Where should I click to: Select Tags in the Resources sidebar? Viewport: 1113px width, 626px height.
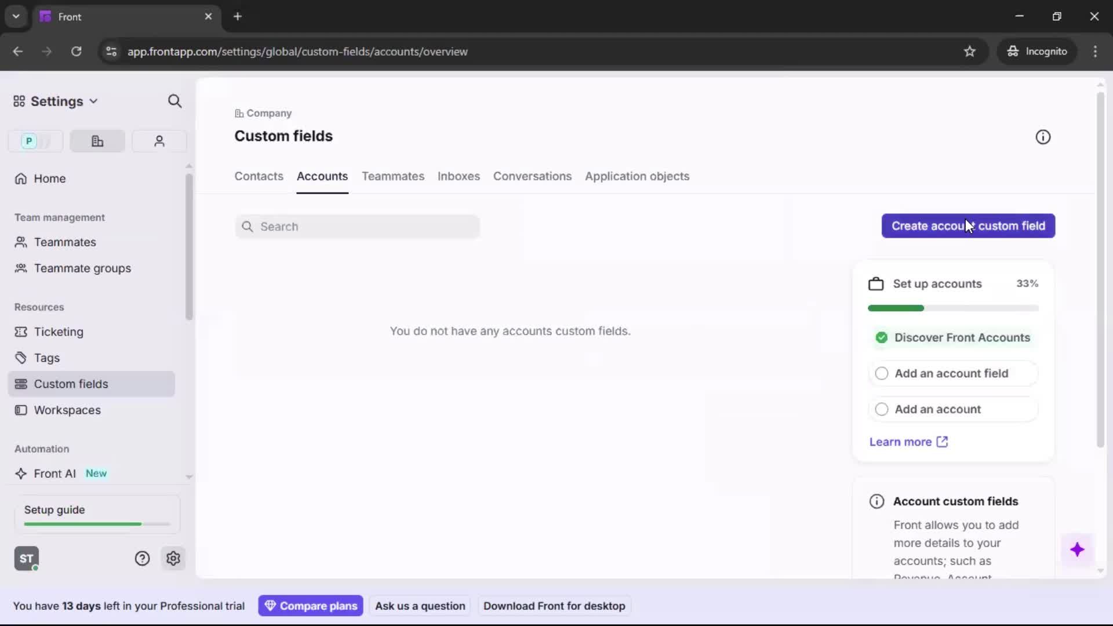[x=46, y=358]
